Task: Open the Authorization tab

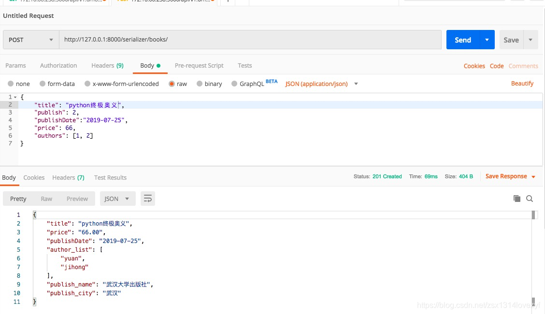Action: click(x=58, y=66)
